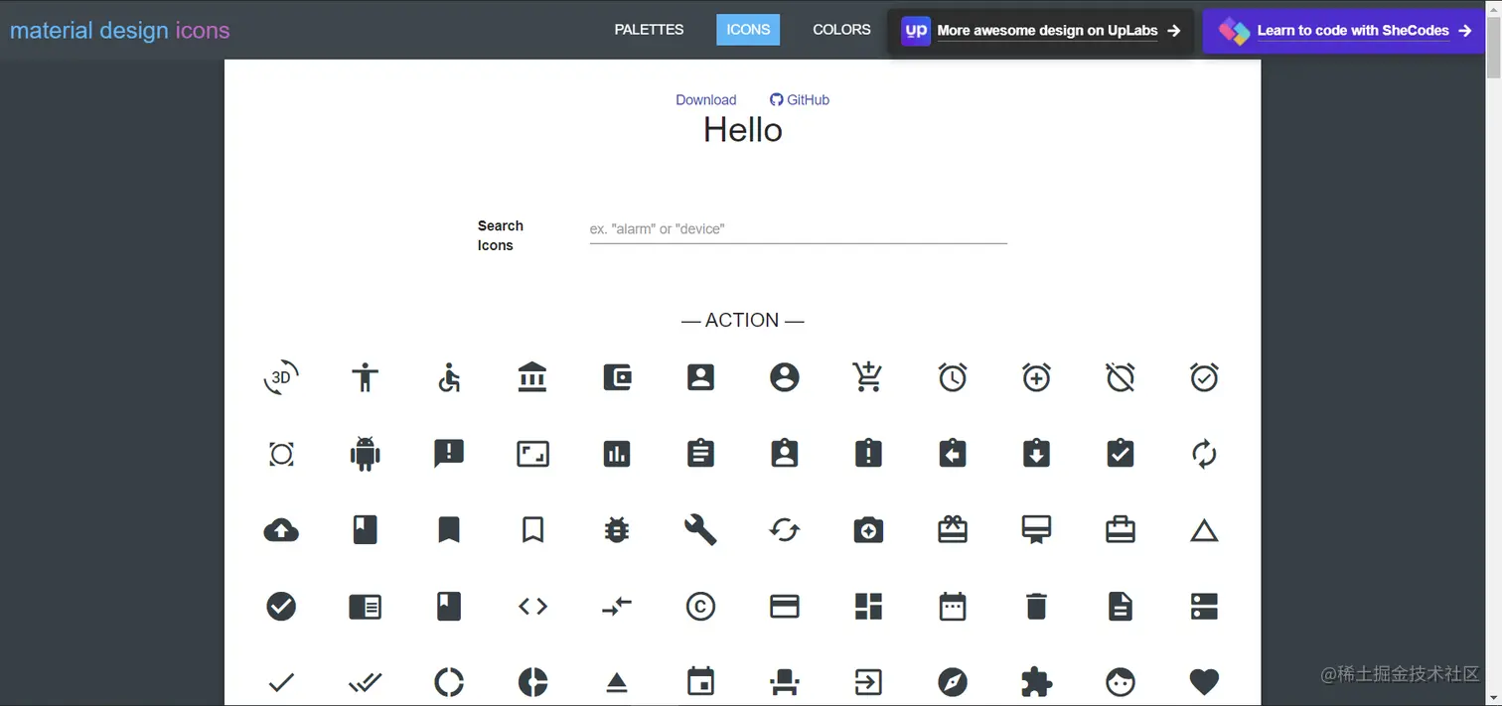Click the cloud upload backup icon
The image size is (1502, 706).
coord(281,530)
